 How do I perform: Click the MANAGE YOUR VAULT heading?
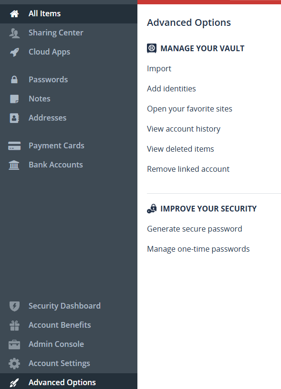point(202,48)
